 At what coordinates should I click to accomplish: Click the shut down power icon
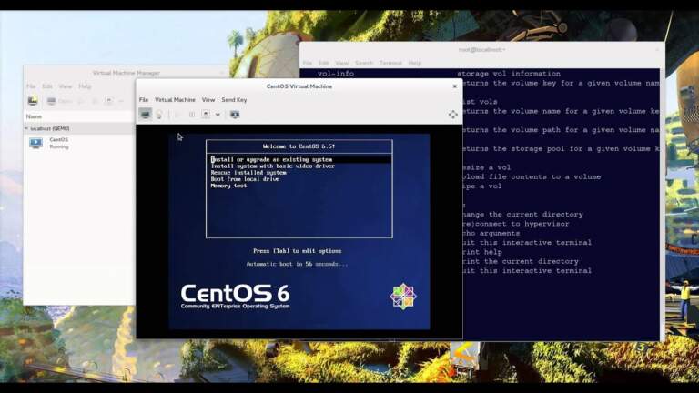point(205,115)
